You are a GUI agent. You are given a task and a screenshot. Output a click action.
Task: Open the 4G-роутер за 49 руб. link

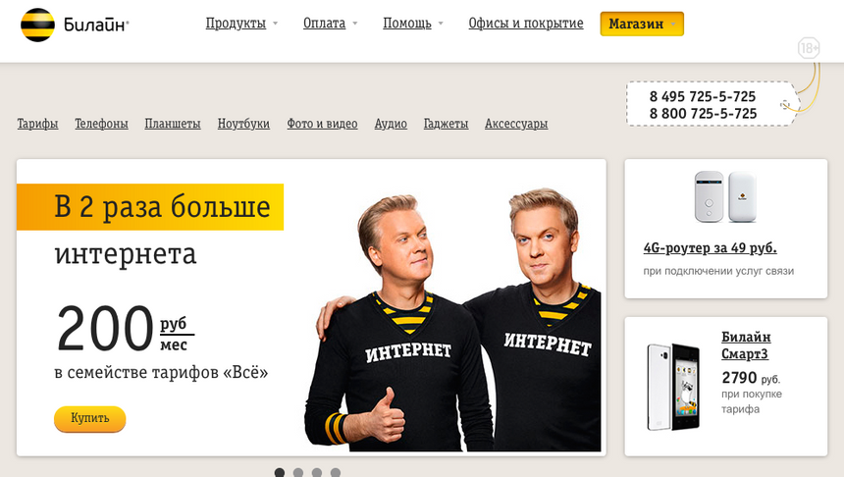pos(710,247)
